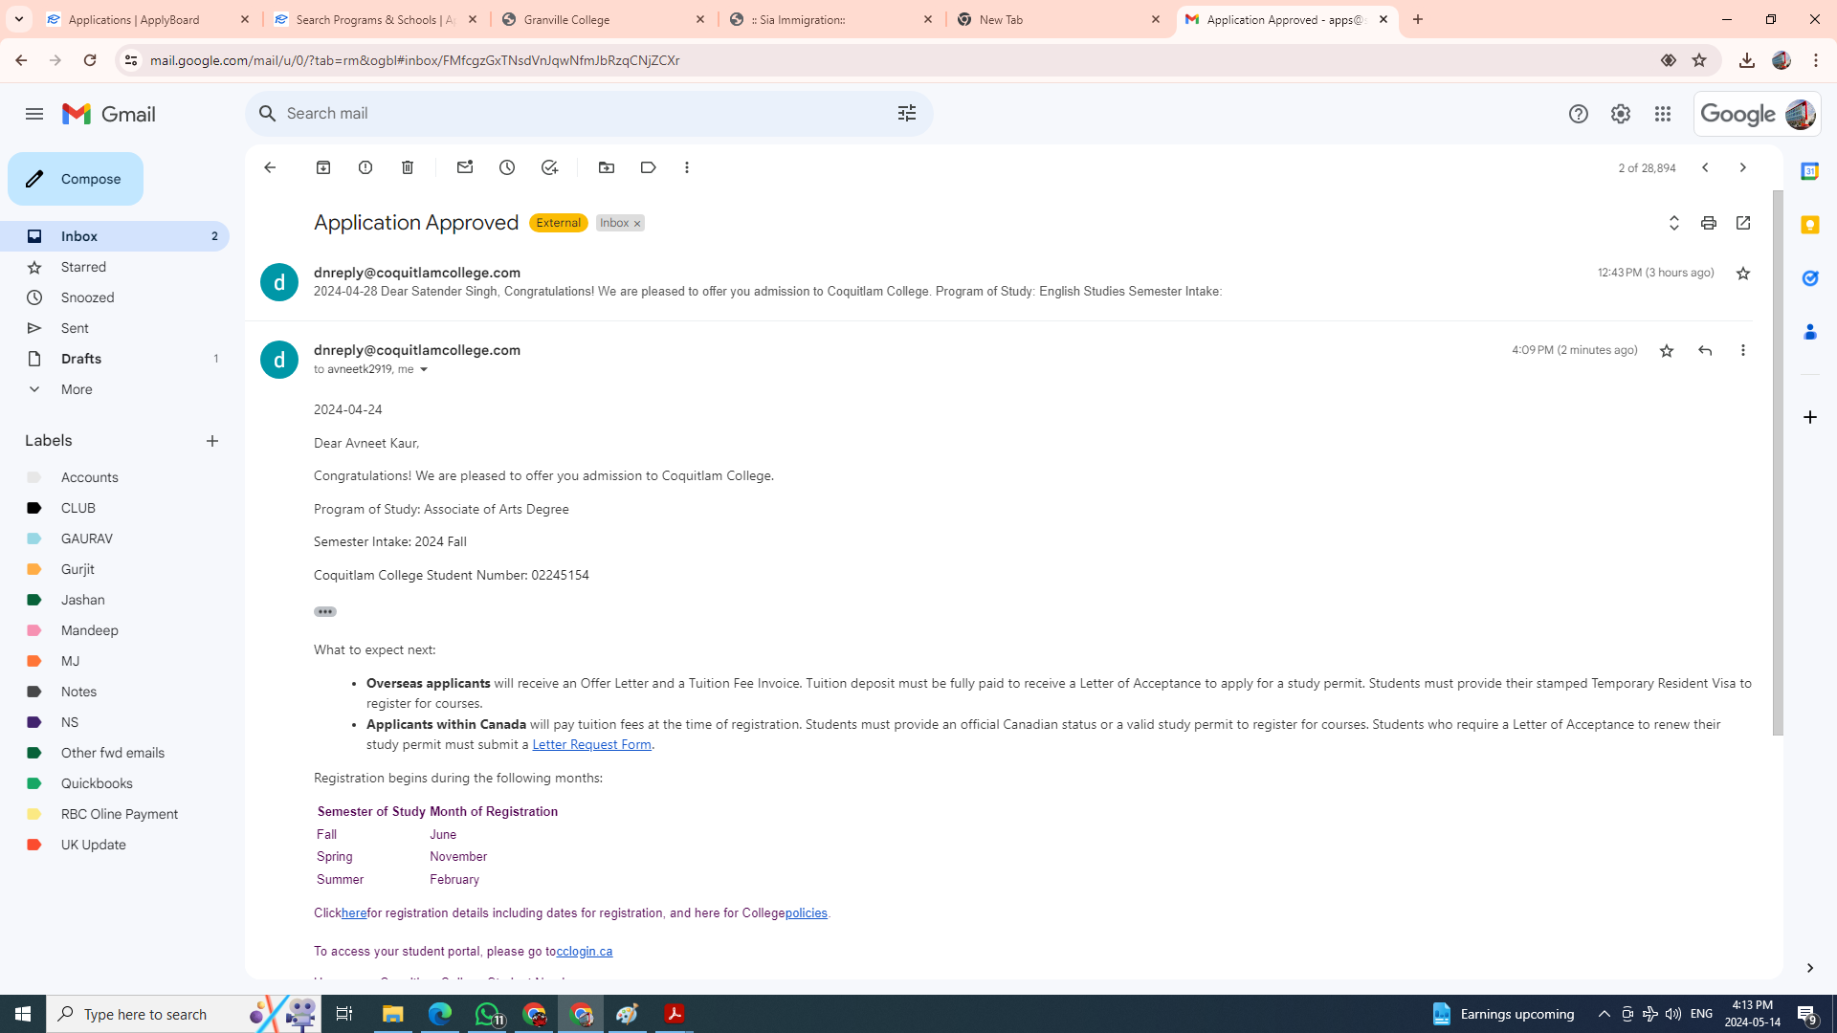The width and height of the screenshot is (1837, 1033).
Task: Open Gmail Settings gear
Action: pos(1621,114)
